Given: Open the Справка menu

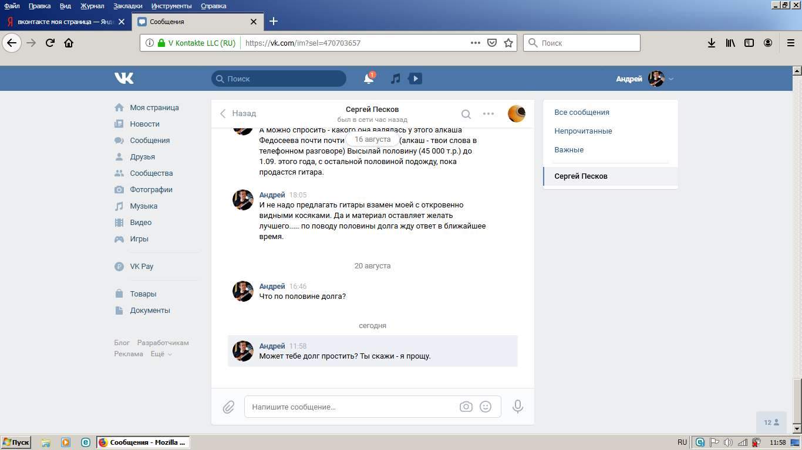Looking at the screenshot, I should (x=213, y=6).
